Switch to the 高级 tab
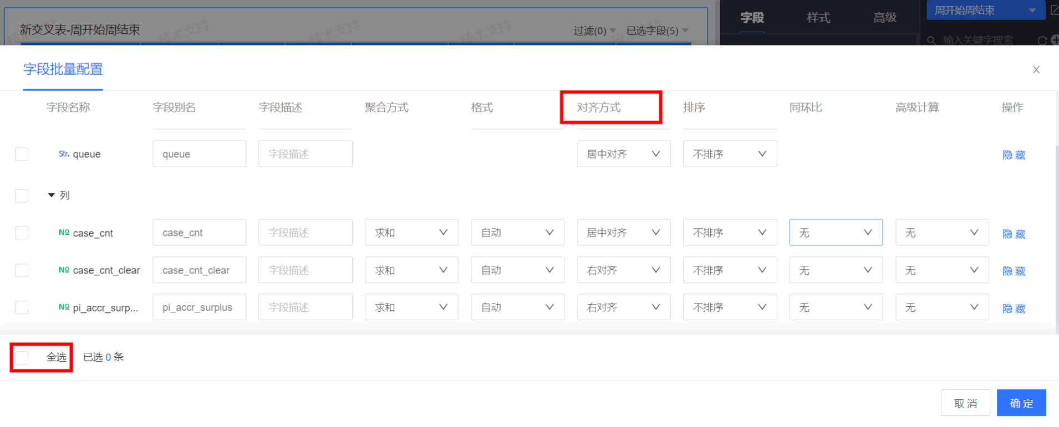The width and height of the screenshot is (1059, 427). click(x=884, y=18)
